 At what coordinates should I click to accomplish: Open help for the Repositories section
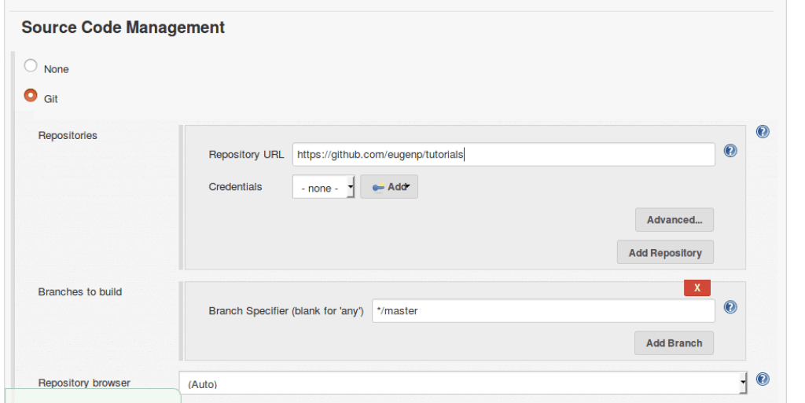(763, 132)
